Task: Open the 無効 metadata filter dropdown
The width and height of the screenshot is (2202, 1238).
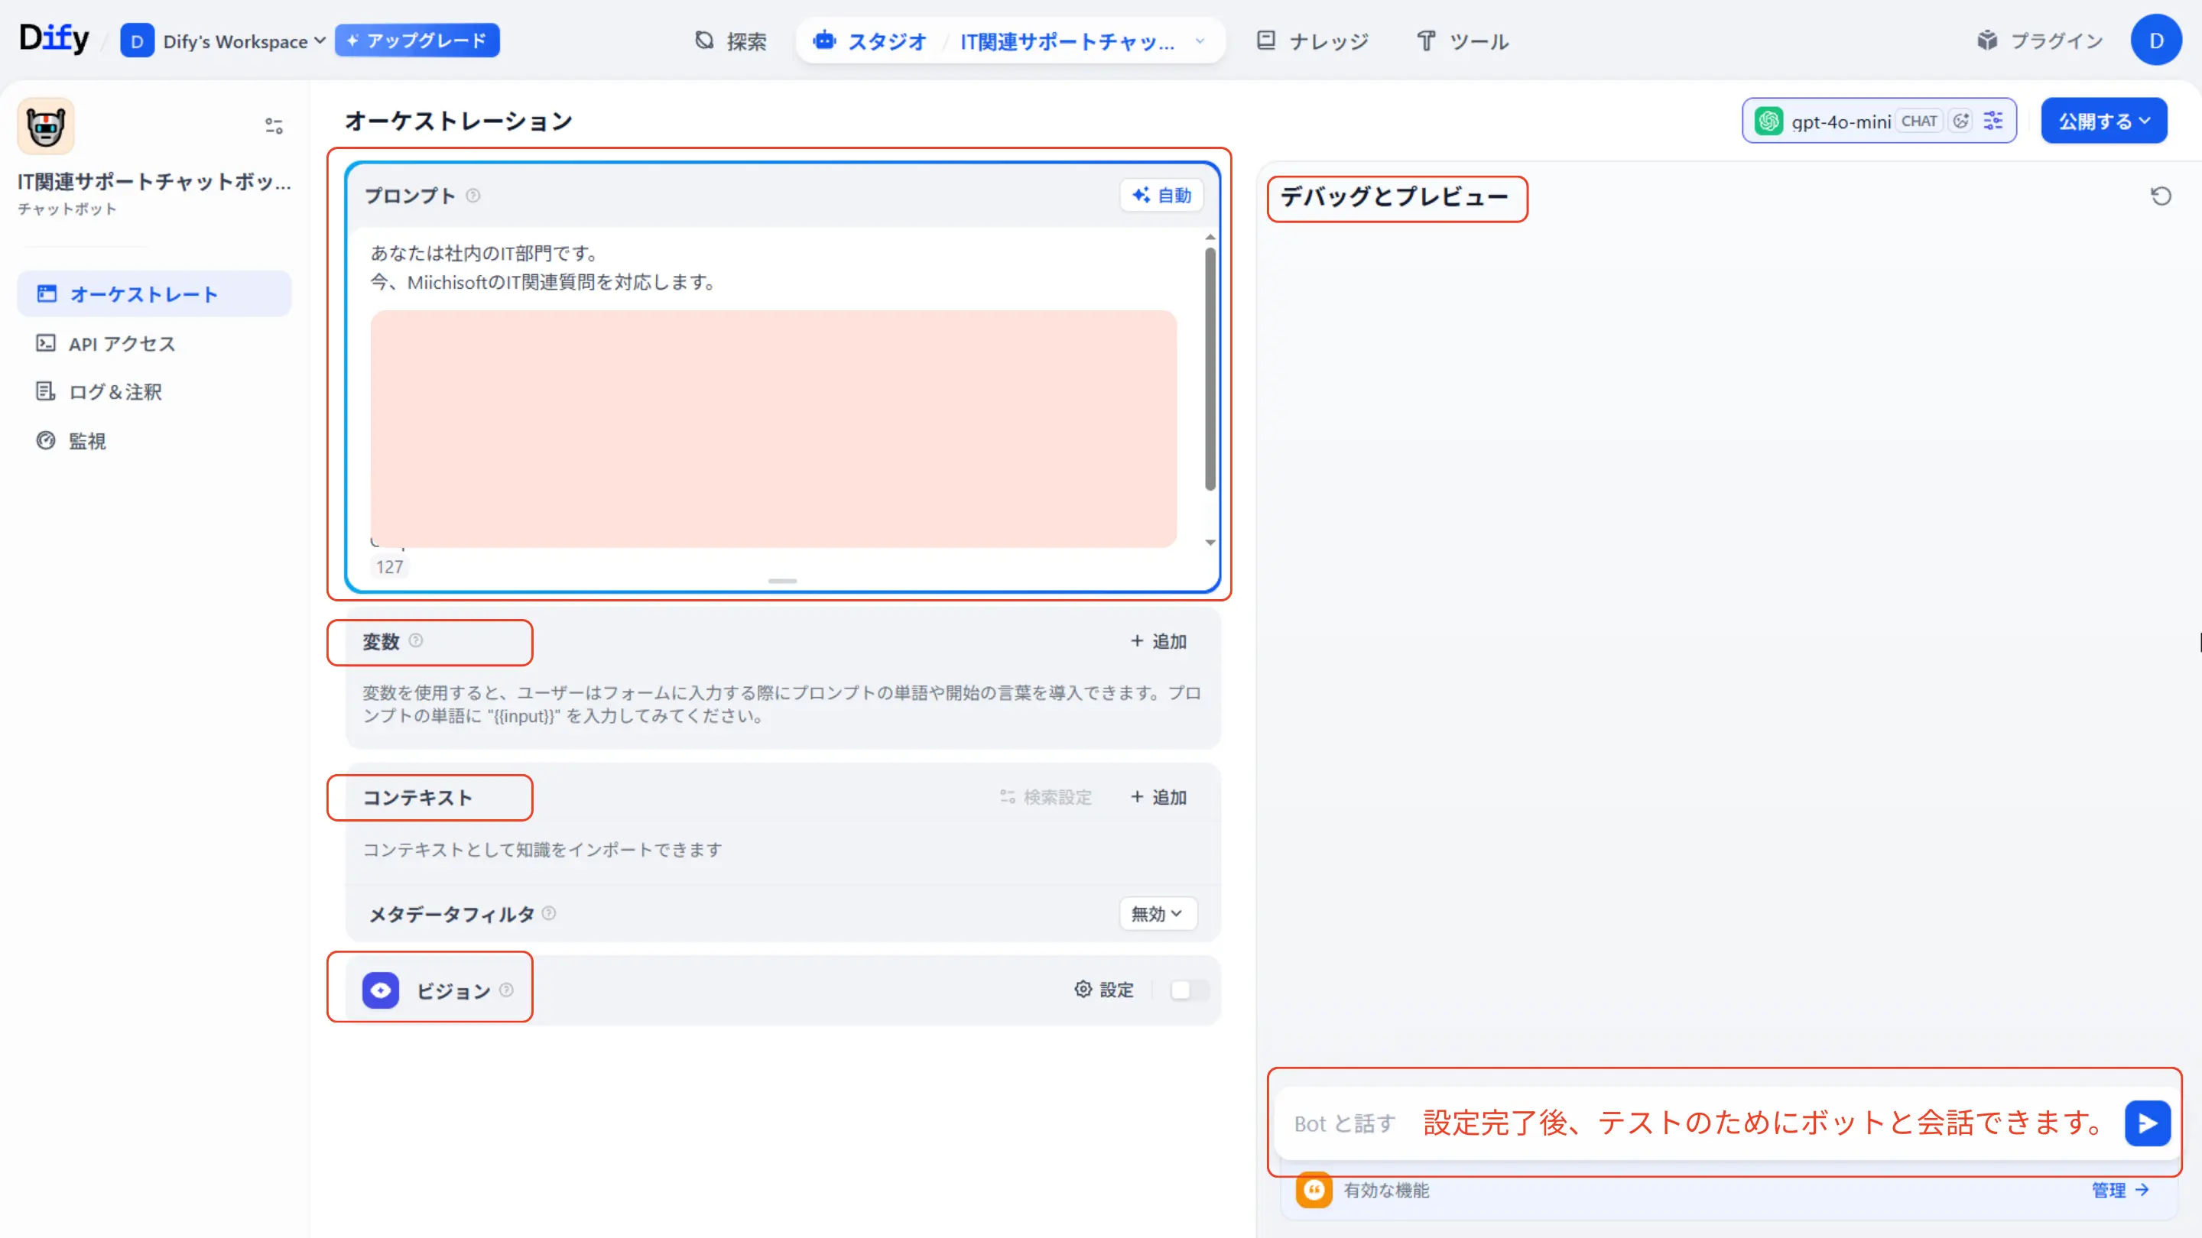Action: [x=1158, y=913]
